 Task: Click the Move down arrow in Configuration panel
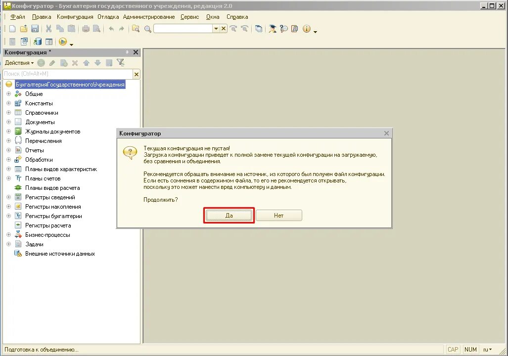pos(97,63)
